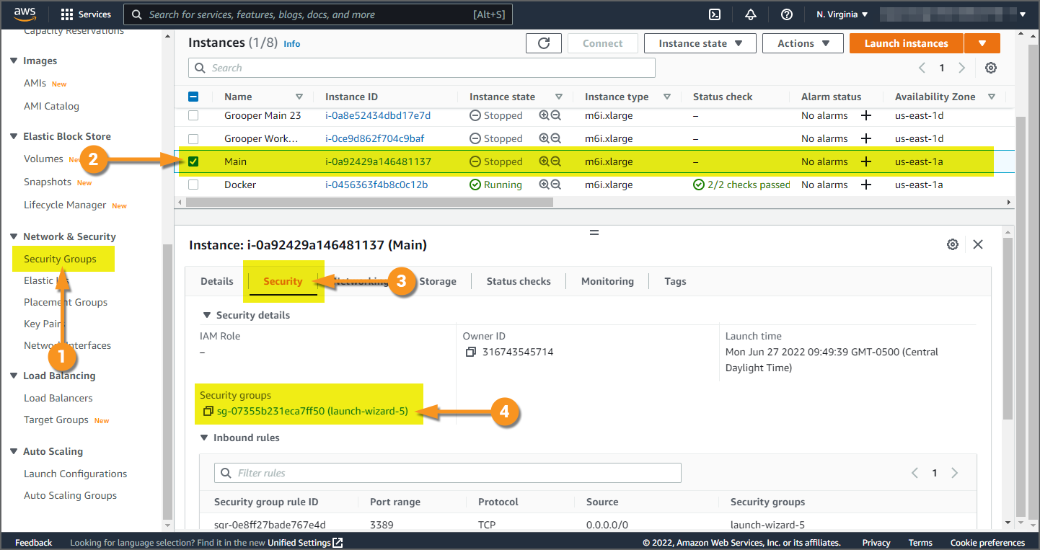Viewport: 1040px width, 550px height.
Task: Sort instances by Name column
Action: [x=299, y=97]
